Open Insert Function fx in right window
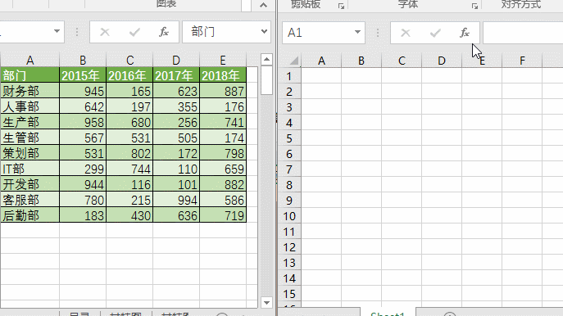This screenshot has height=316, width=563. (465, 33)
